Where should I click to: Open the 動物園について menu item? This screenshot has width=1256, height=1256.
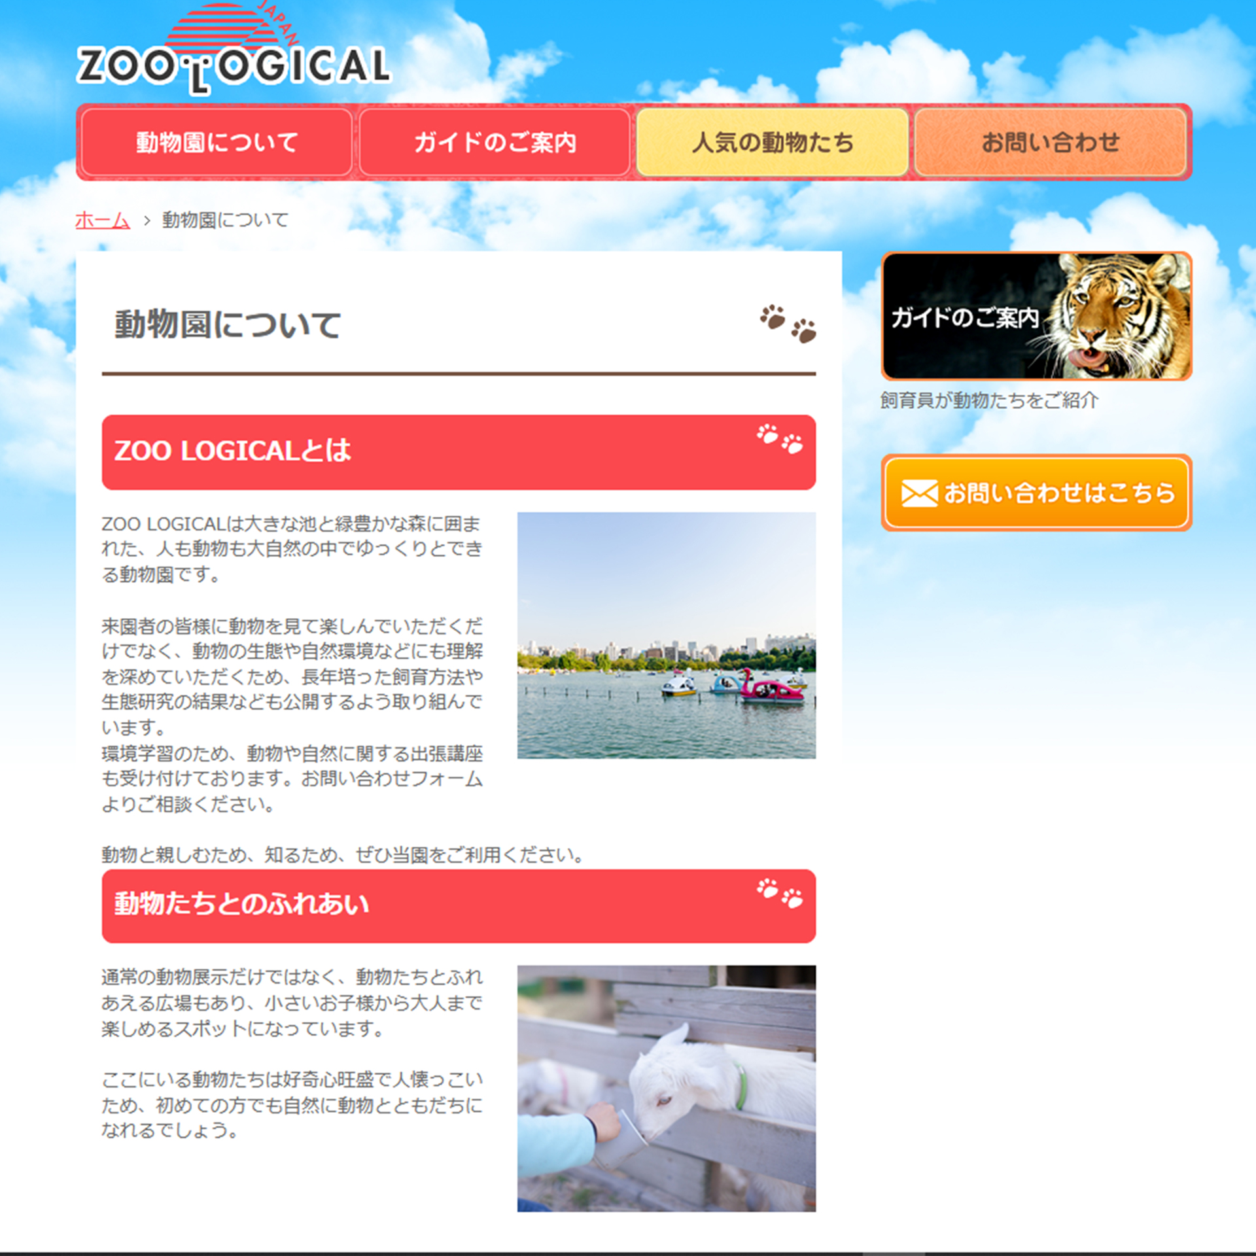[x=217, y=142]
